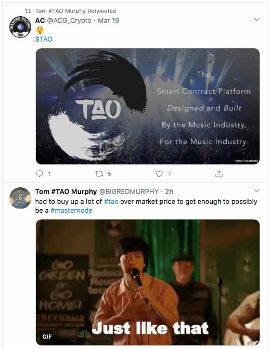This screenshot has height=349, width=270.
Task: Click the reply icon under AC's tweet
Action: (40, 174)
